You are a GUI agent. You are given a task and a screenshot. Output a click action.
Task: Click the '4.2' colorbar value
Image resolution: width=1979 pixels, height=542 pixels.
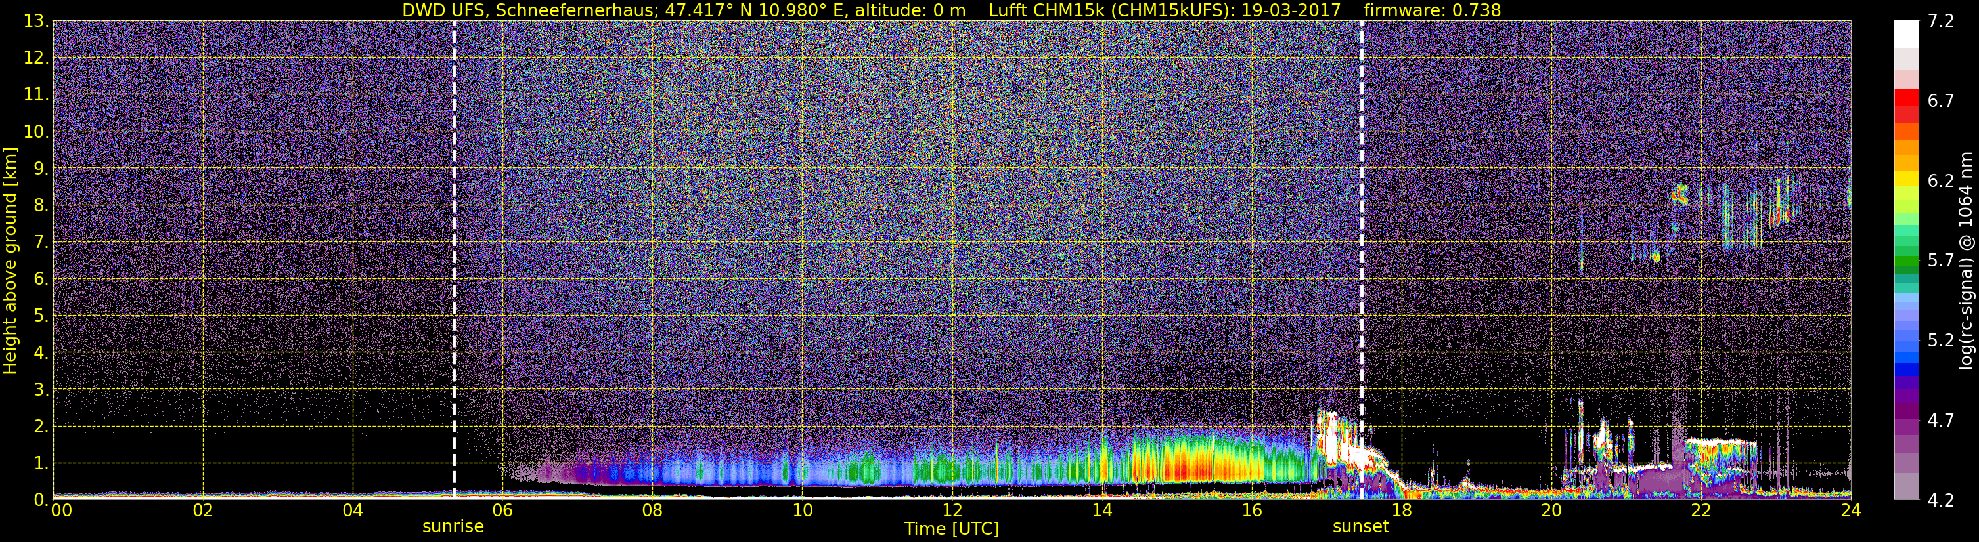tap(1941, 500)
